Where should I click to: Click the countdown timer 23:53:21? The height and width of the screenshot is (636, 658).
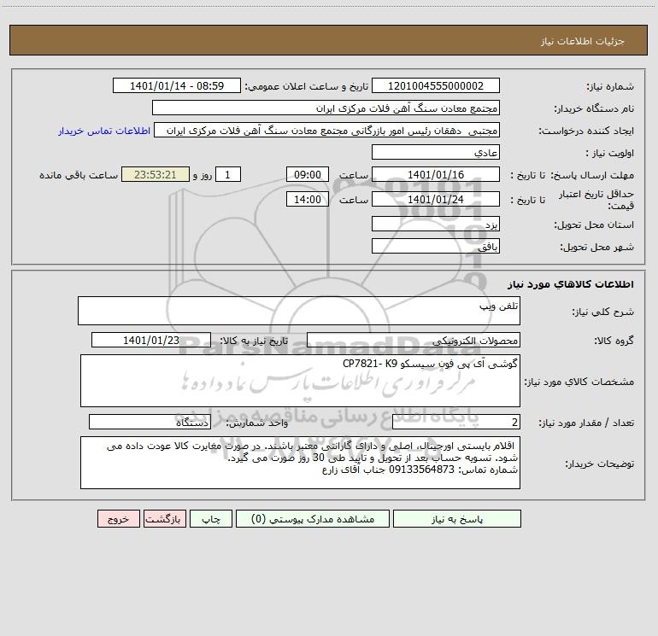156,174
